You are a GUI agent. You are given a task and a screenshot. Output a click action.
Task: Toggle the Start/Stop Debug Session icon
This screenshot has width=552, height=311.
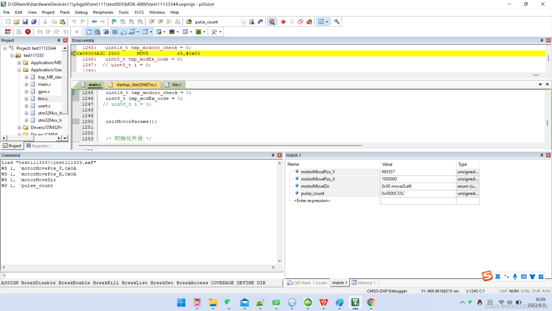point(271,22)
